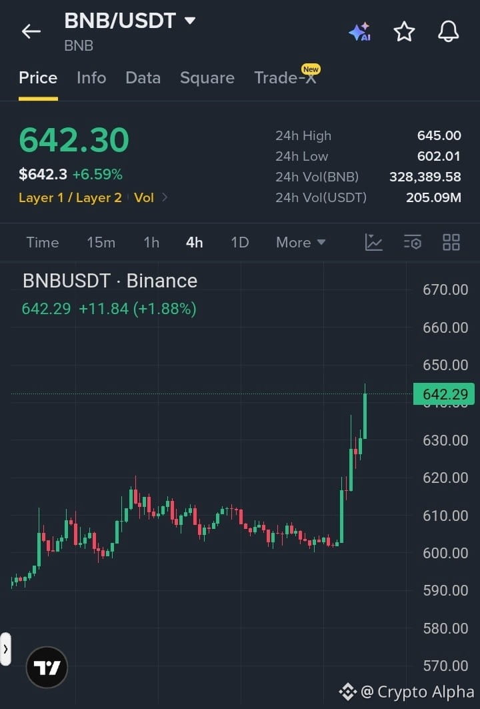Image resolution: width=480 pixels, height=709 pixels.
Task: Click the BNBUSDT · Binance chart title
Action: pos(110,281)
